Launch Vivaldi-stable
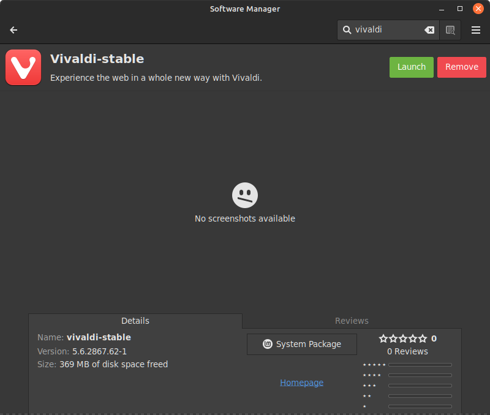490x415 pixels. coord(411,67)
